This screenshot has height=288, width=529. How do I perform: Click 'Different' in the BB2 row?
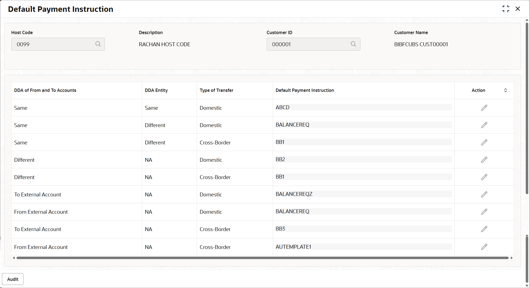24,160
